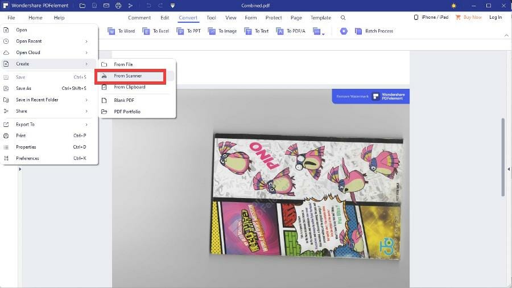This screenshot has width=512, height=288.
Task: Toggle the light/dark theme sun icon
Action: (453, 6)
